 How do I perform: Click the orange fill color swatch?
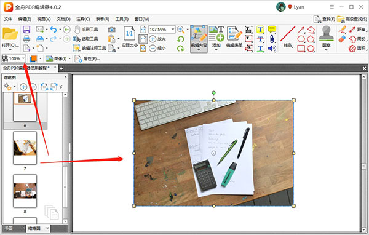(x=33, y=58)
